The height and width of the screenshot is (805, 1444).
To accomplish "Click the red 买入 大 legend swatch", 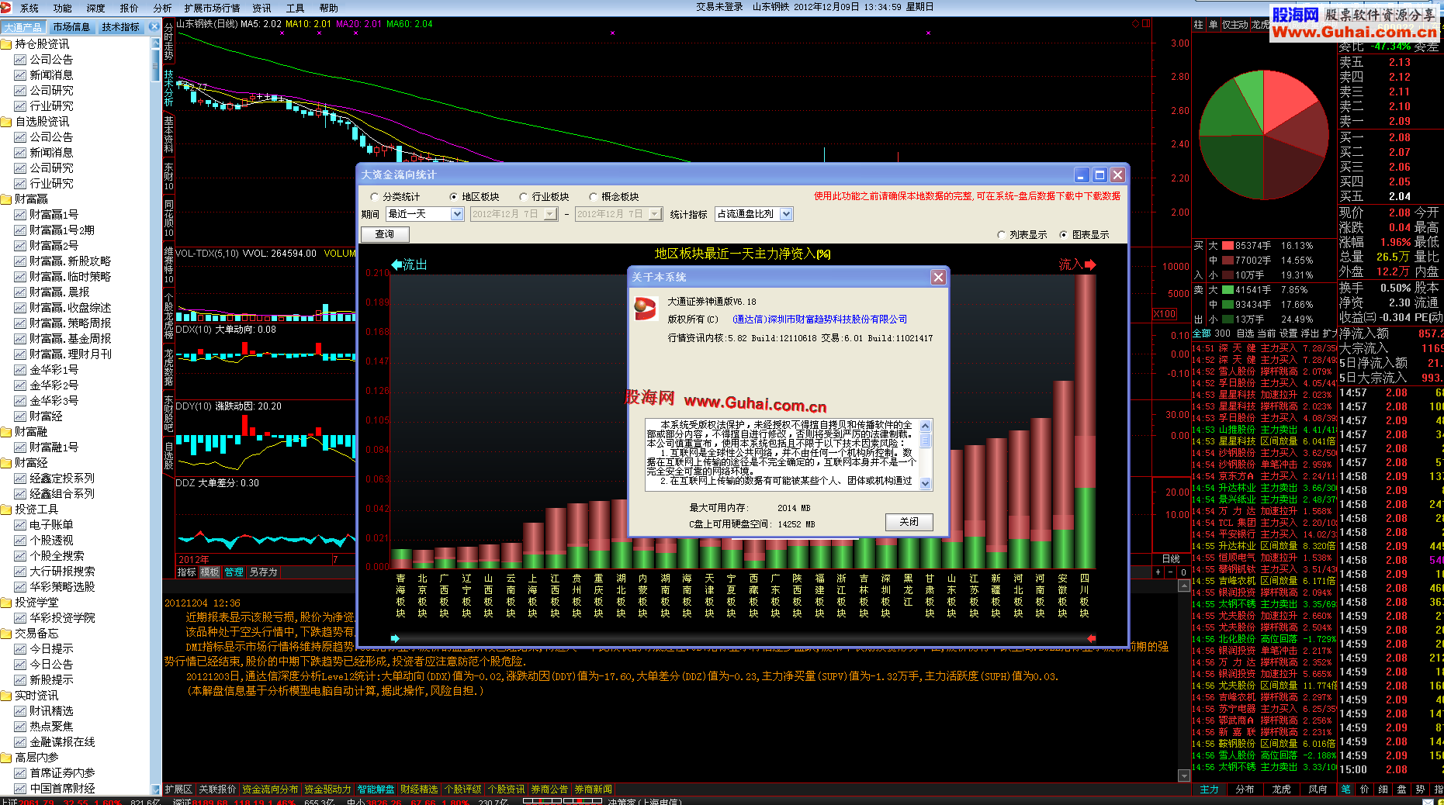I will click(1228, 246).
